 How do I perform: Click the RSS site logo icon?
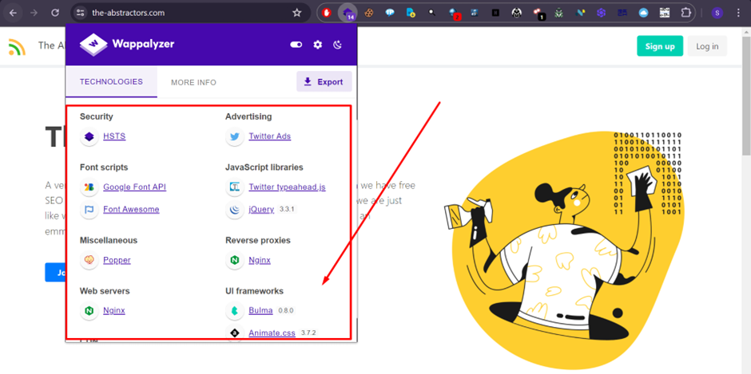pyautogui.click(x=18, y=46)
